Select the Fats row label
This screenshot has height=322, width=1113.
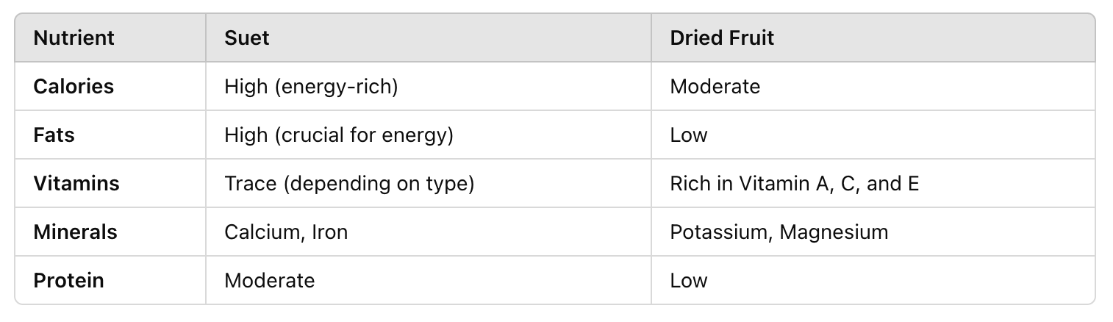(x=54, y=135)
